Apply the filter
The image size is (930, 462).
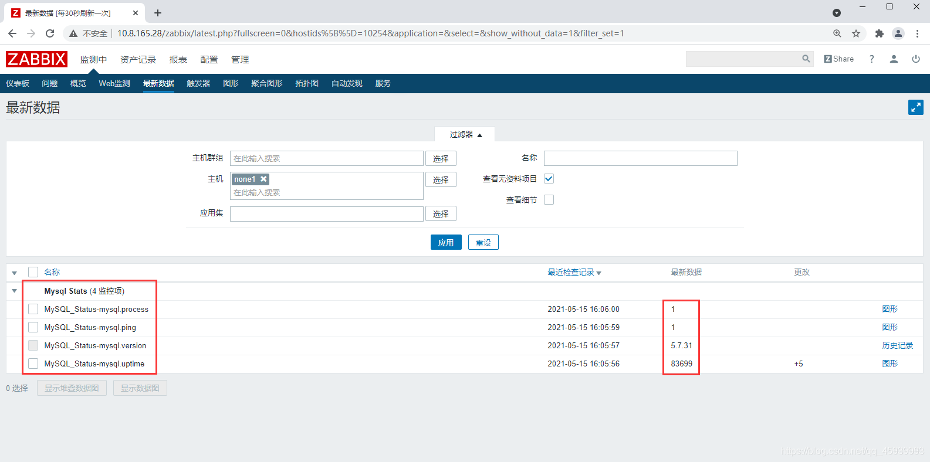coord(446,242)
